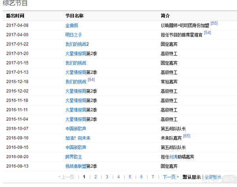Open the 挑战者联盟 show link
Screen dimensions: 237x187
click(76, 166)
